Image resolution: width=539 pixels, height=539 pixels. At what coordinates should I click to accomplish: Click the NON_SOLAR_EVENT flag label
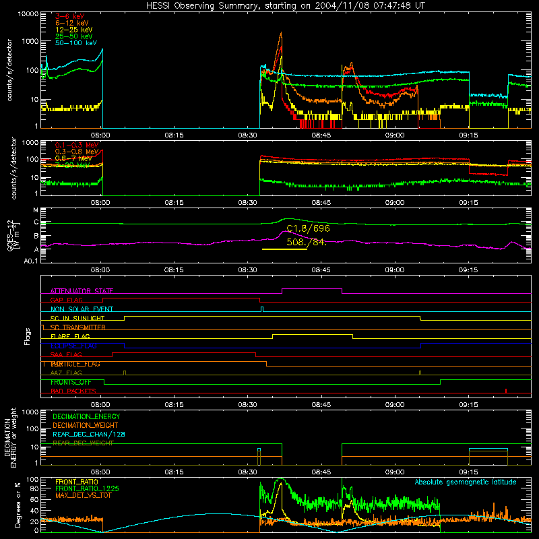tap(82, 309)
